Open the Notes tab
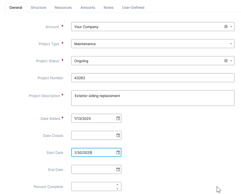 pos(108,7)
